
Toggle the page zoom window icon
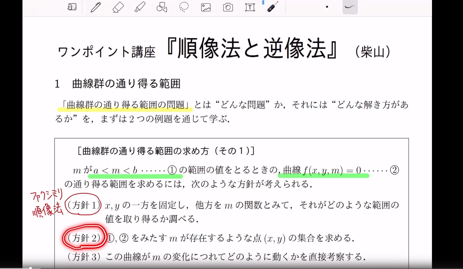coord(72,7)
